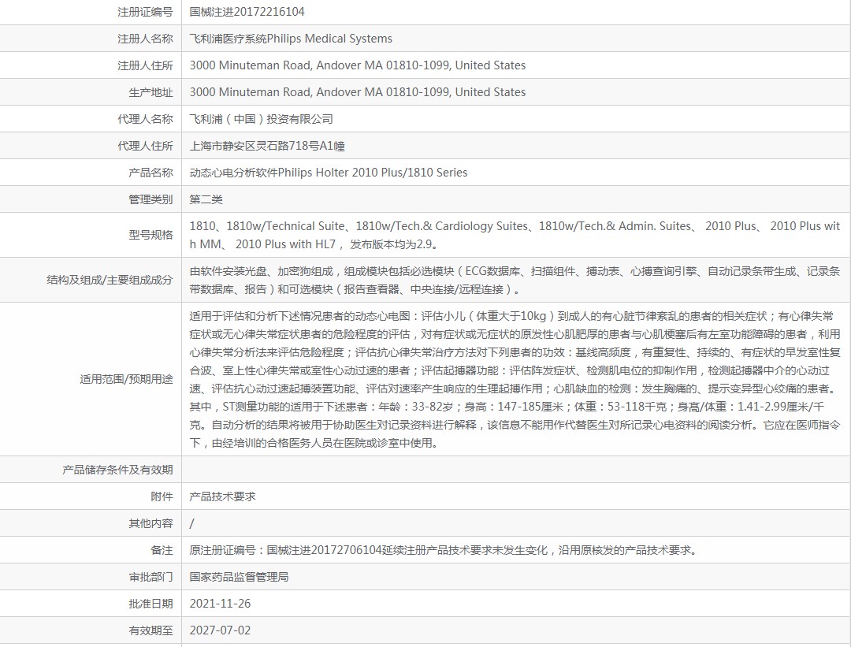Click the 产品储存条件及有效期 label
This screenshot has width=851, height=647.
tap(117, 470)
